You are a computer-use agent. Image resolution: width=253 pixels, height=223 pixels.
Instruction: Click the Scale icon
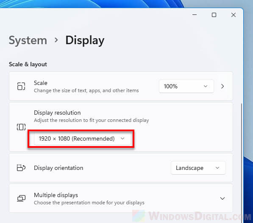tap(21, 86)
